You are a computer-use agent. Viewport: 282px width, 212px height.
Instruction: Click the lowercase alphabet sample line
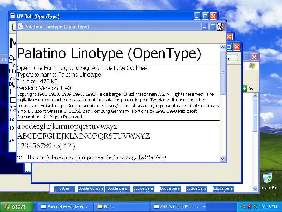pyautogui.click(x=67, y=126)
